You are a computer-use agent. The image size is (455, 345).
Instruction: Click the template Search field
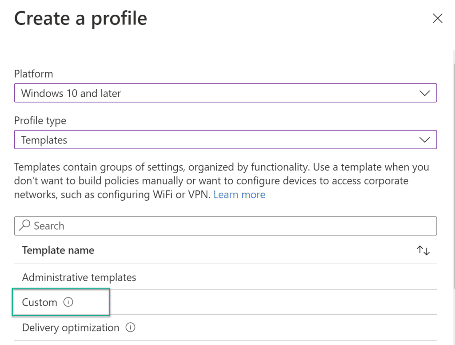click(225, 226)
